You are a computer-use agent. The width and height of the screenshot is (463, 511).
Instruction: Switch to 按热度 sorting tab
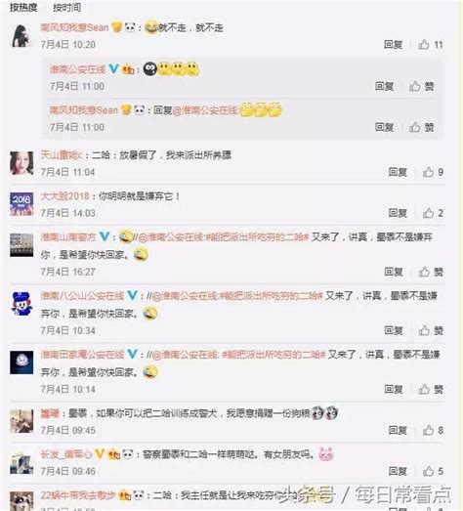[x=23, y=7]
